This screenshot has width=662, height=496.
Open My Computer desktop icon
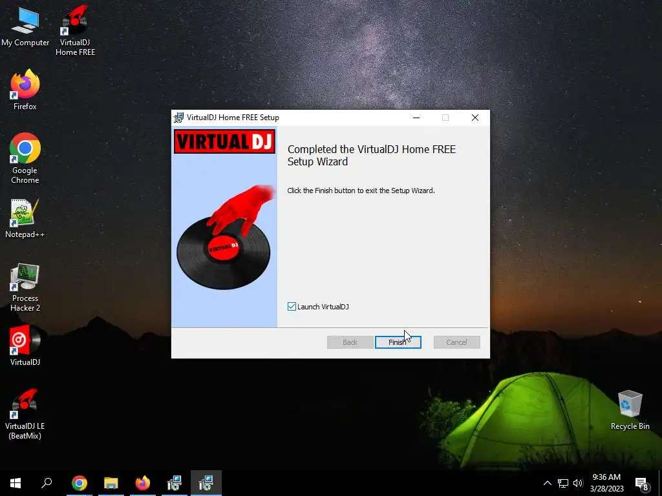25,26
